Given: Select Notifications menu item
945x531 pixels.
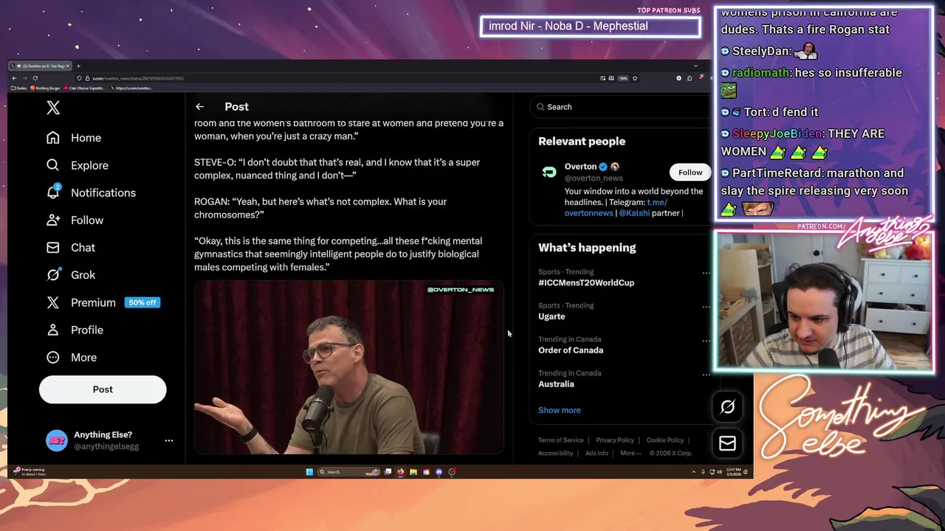Looking at the screenshot, I should pos(103,192).
